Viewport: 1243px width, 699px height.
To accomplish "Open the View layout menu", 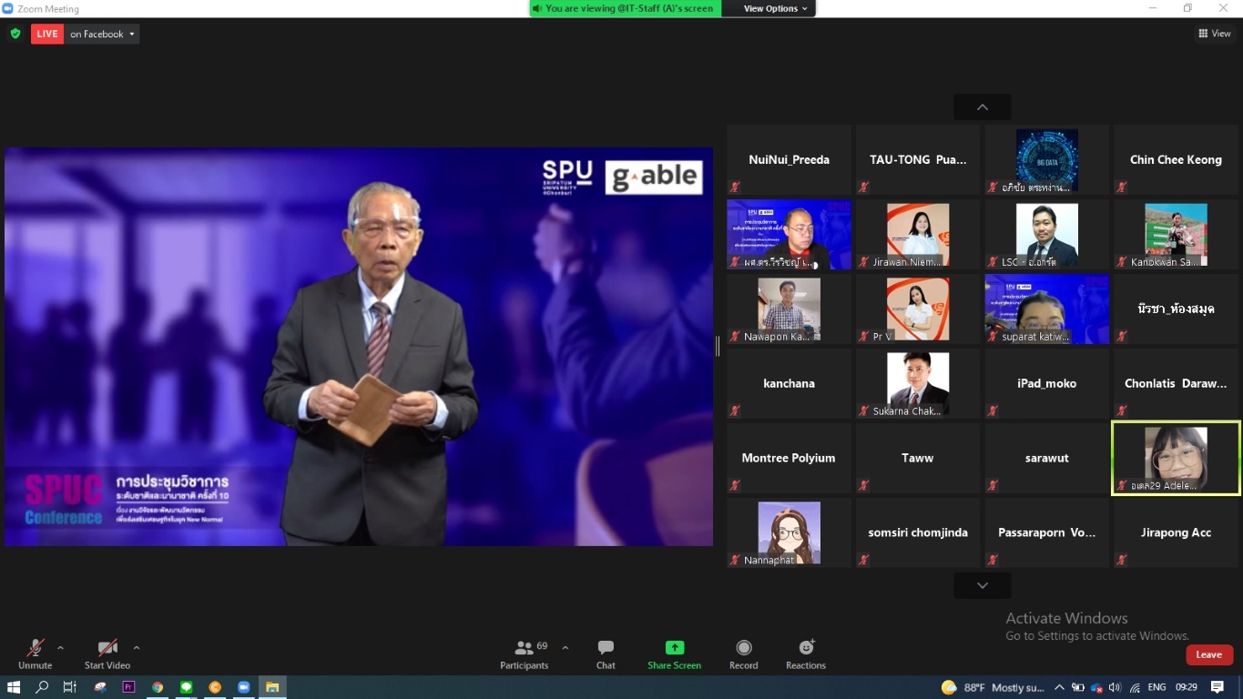I will (1215, 34).
